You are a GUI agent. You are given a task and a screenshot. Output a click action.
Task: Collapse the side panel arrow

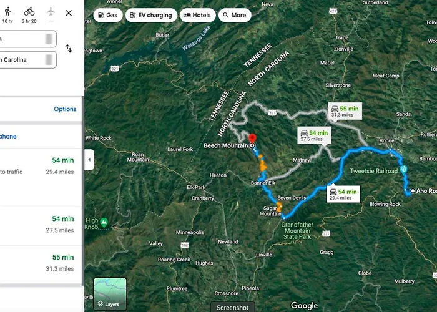tap(89, 160)
